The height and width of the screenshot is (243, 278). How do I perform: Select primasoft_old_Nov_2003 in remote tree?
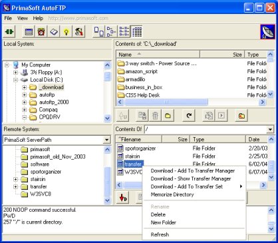click(x=58, y=156)
